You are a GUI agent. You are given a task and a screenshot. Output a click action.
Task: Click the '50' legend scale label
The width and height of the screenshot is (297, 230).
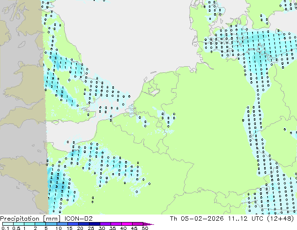click(145, 228)
